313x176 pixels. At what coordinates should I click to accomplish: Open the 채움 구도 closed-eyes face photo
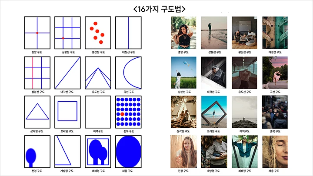click(275, 152)
